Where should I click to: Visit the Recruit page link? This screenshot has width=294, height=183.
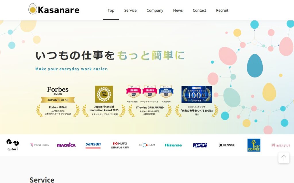click(222, 10)
